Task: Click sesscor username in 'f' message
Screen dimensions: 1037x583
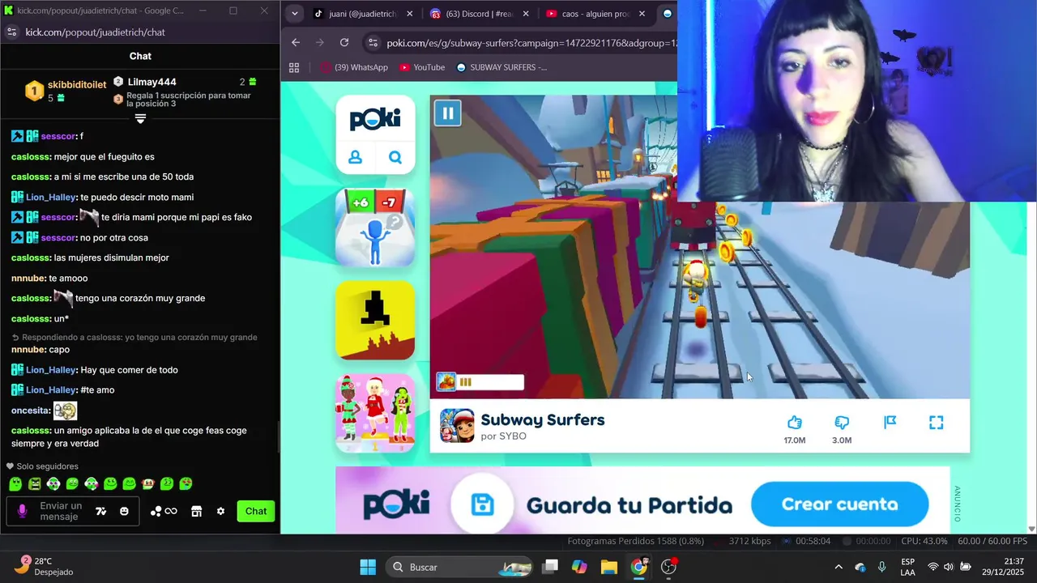Action: coord(58,136)
